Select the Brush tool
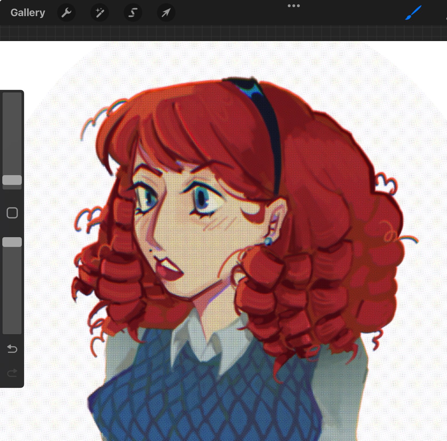Screen dimensions: 447x441 coord(413,13)
